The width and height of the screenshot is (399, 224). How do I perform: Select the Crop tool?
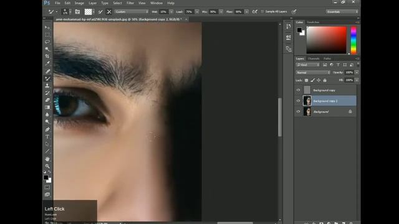(47, 56)
